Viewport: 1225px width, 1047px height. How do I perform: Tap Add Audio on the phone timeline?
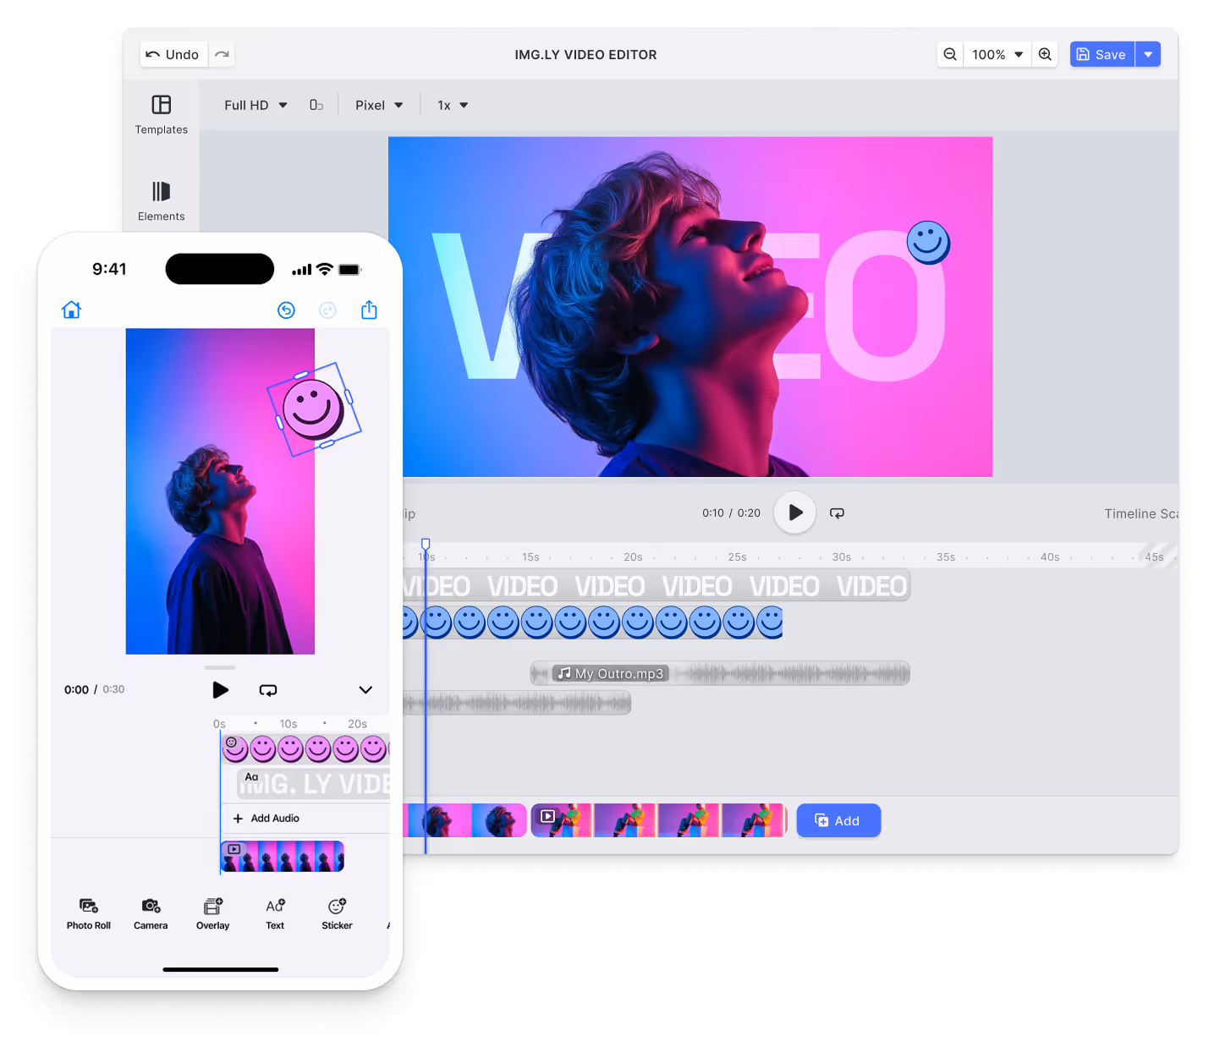click(266, 819)
